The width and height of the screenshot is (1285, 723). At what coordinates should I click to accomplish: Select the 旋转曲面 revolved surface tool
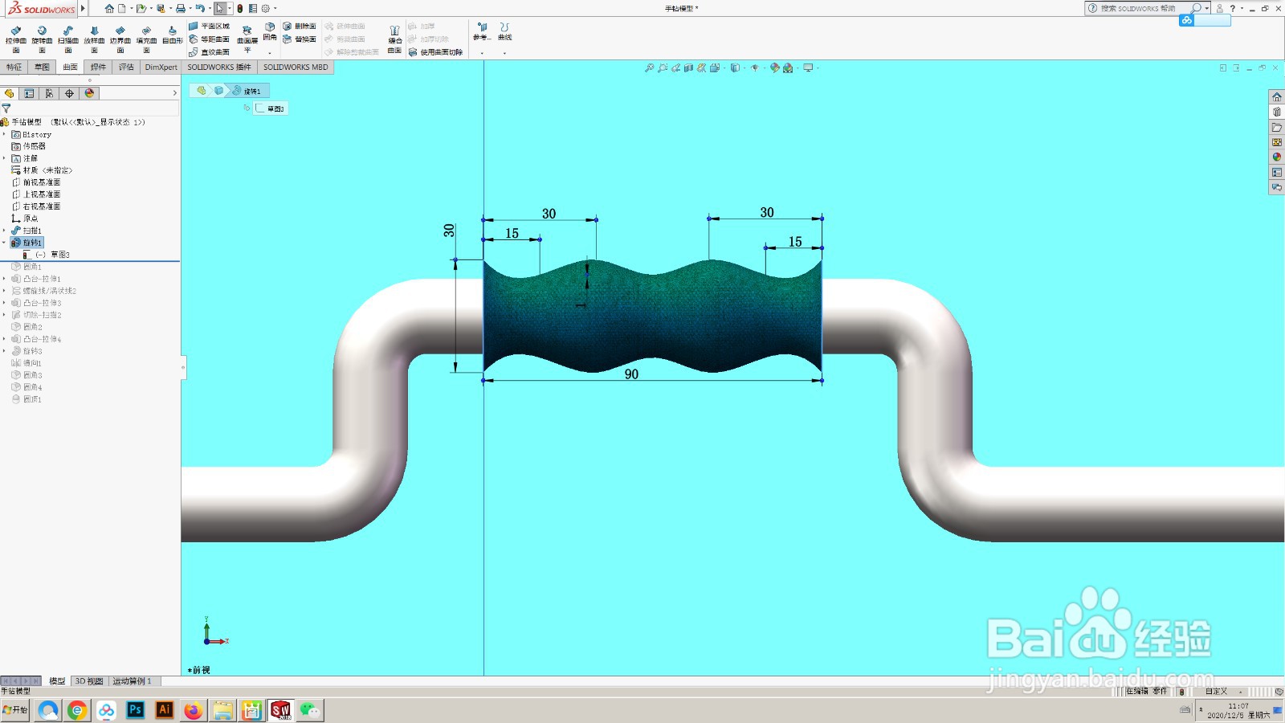point(42,39)
